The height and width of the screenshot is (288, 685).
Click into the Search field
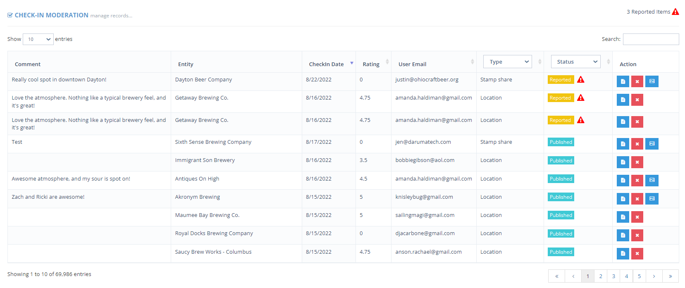651,39
